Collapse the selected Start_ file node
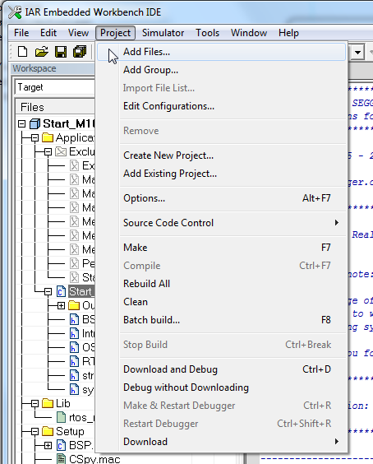This screenshot has height=464, width=373. (48, 292)
